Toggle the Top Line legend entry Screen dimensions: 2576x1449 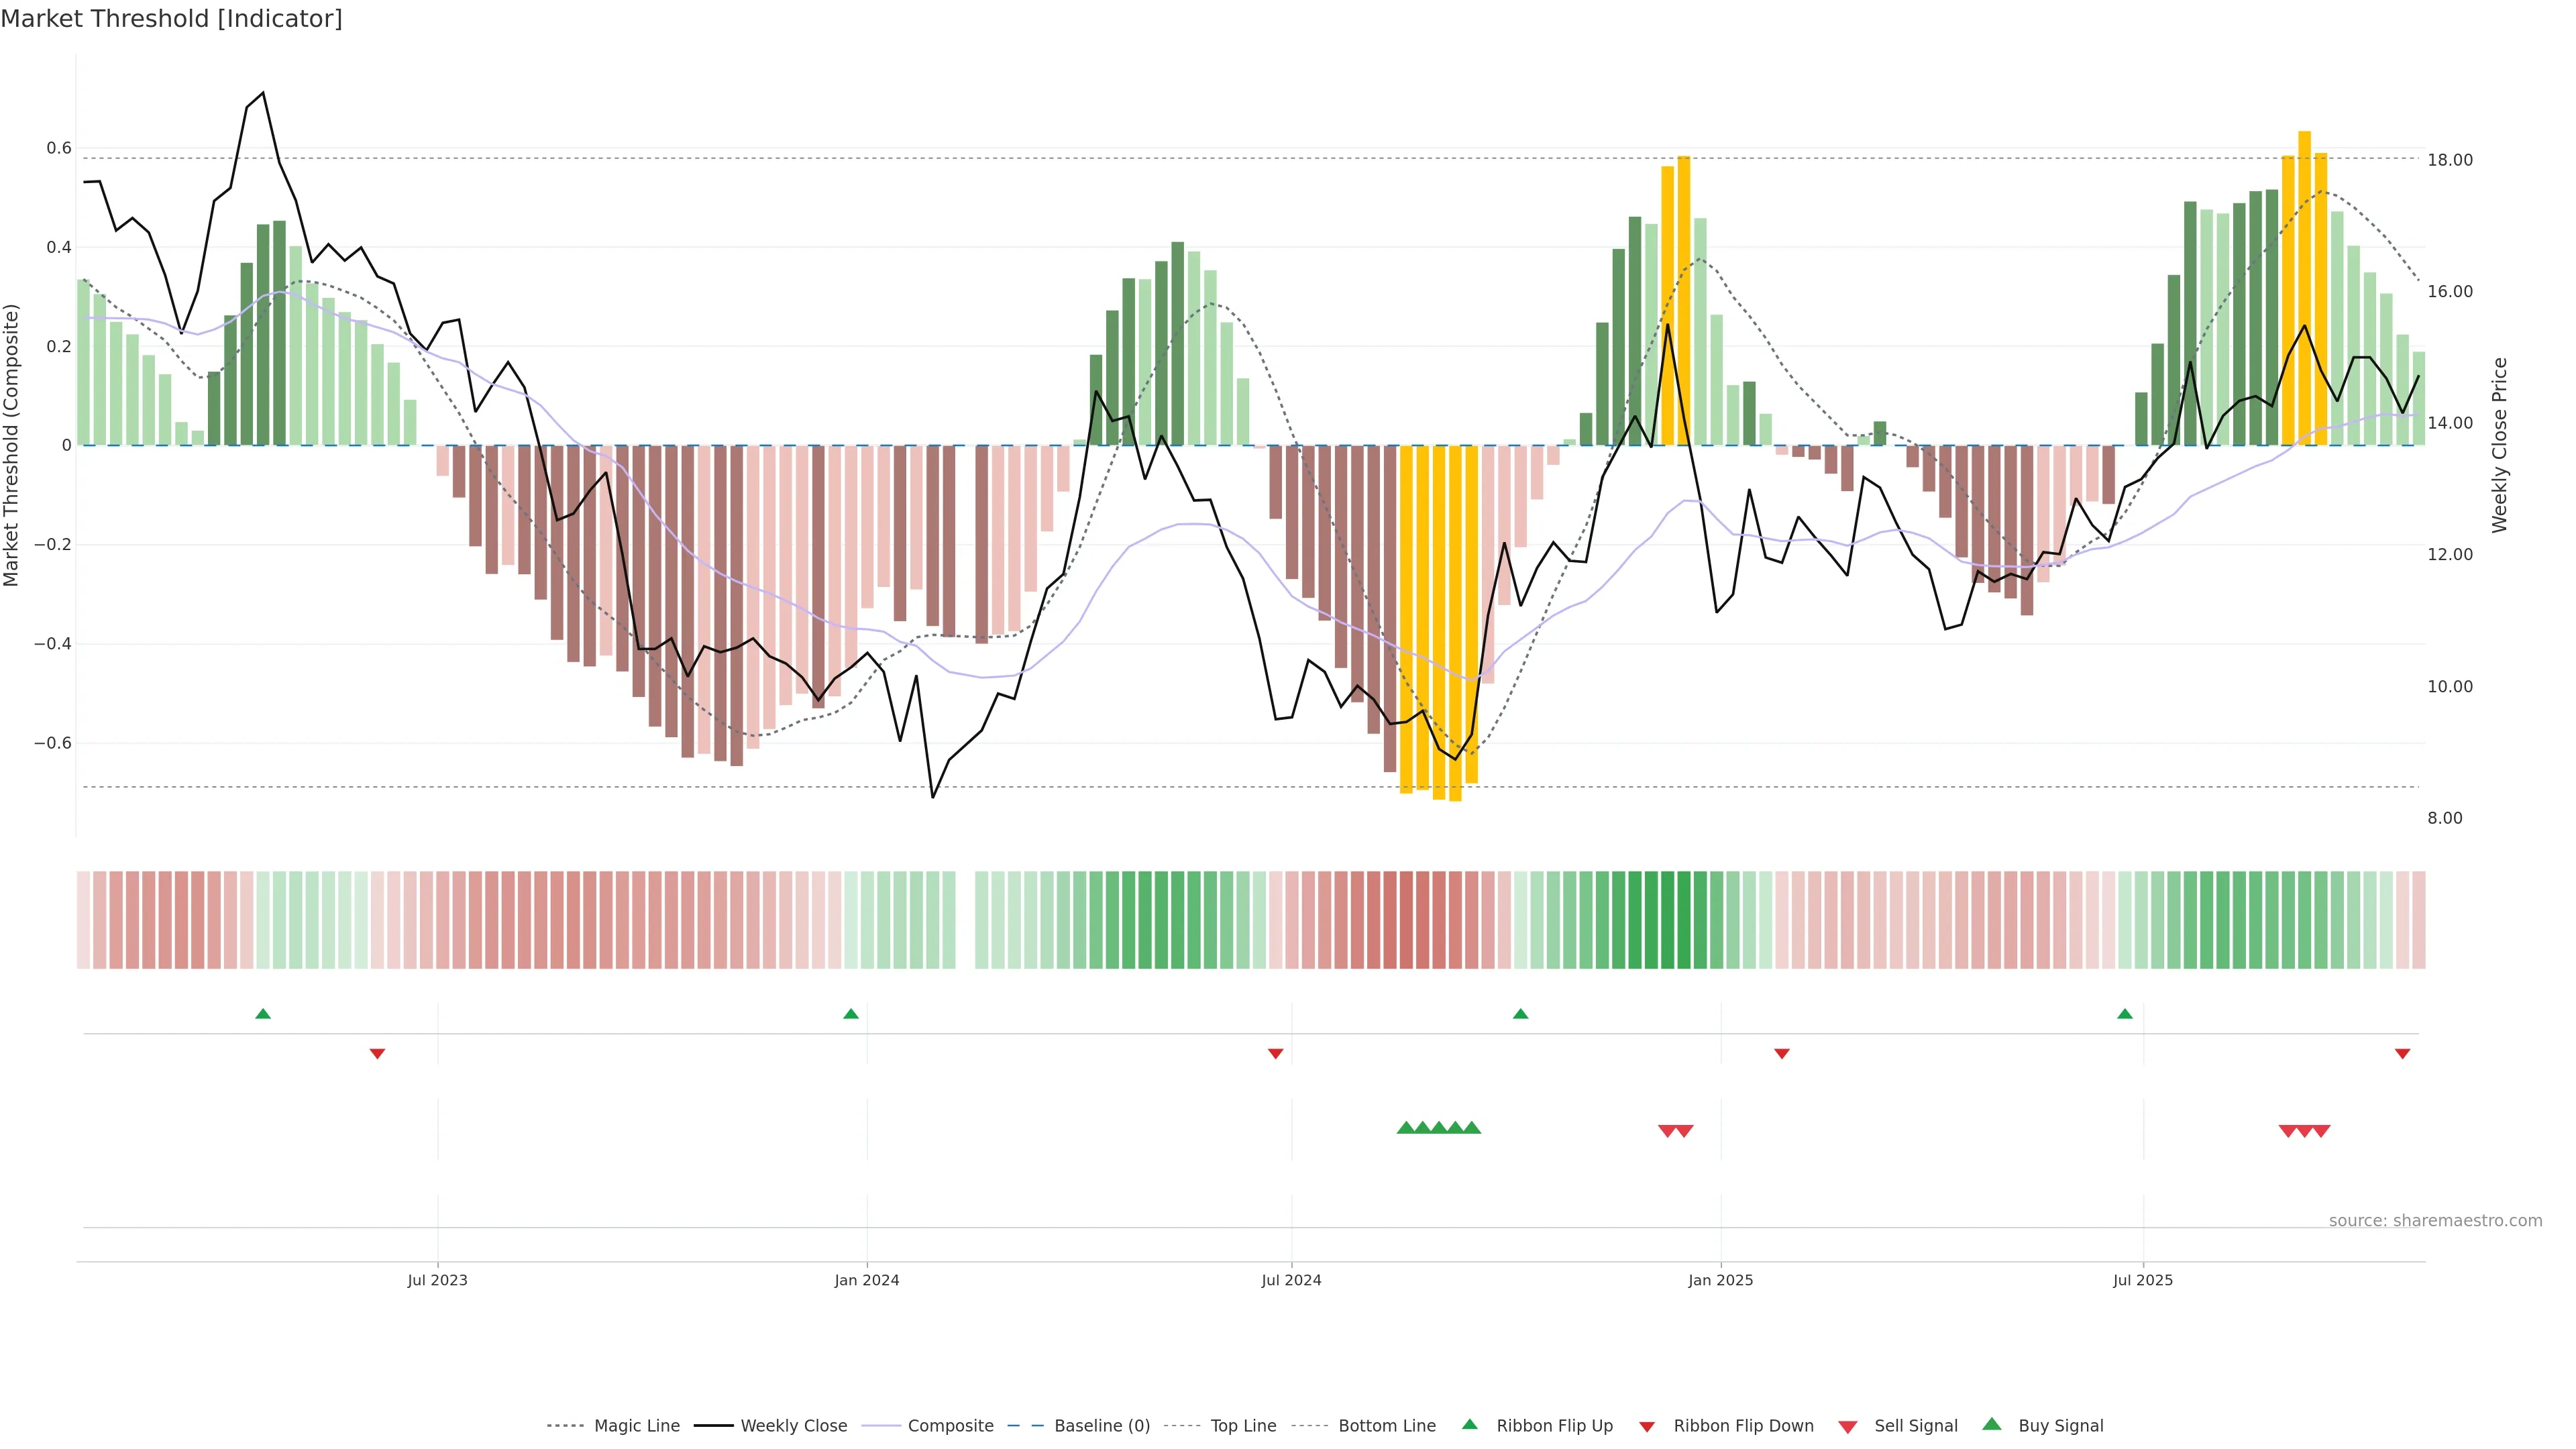tap(1243, 1426)
